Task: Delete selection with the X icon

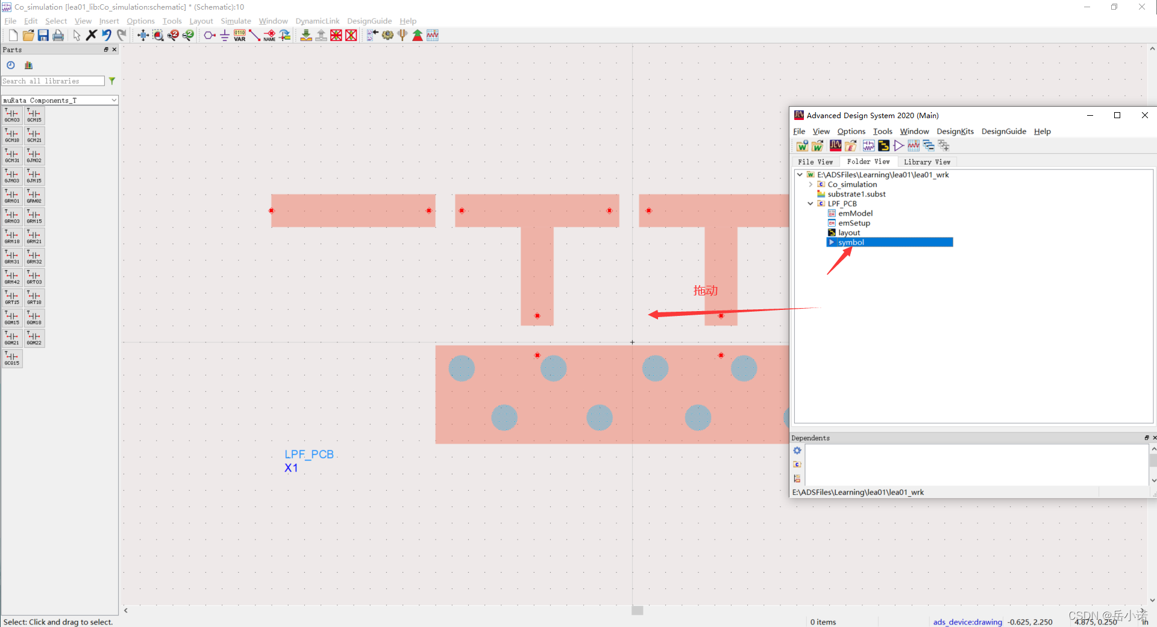Action: (x=92, y=36)
